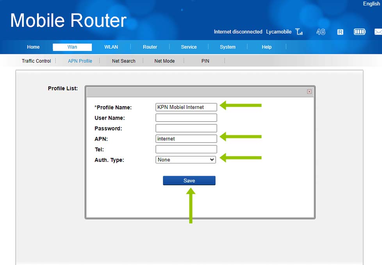382x265 pixels.
Task: Open the PIN submenu
Action: coord(205,61)
